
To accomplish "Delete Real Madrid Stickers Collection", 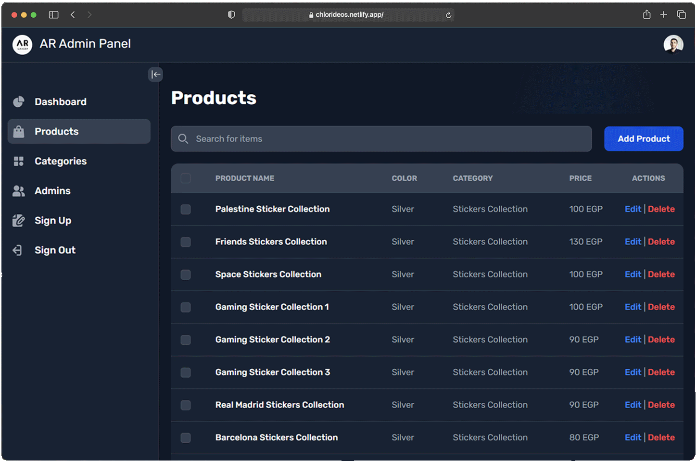I will (661, 405).
